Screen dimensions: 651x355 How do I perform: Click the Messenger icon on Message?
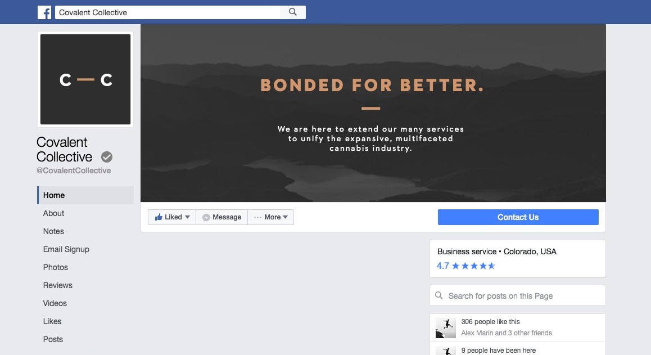coord(206,217)
